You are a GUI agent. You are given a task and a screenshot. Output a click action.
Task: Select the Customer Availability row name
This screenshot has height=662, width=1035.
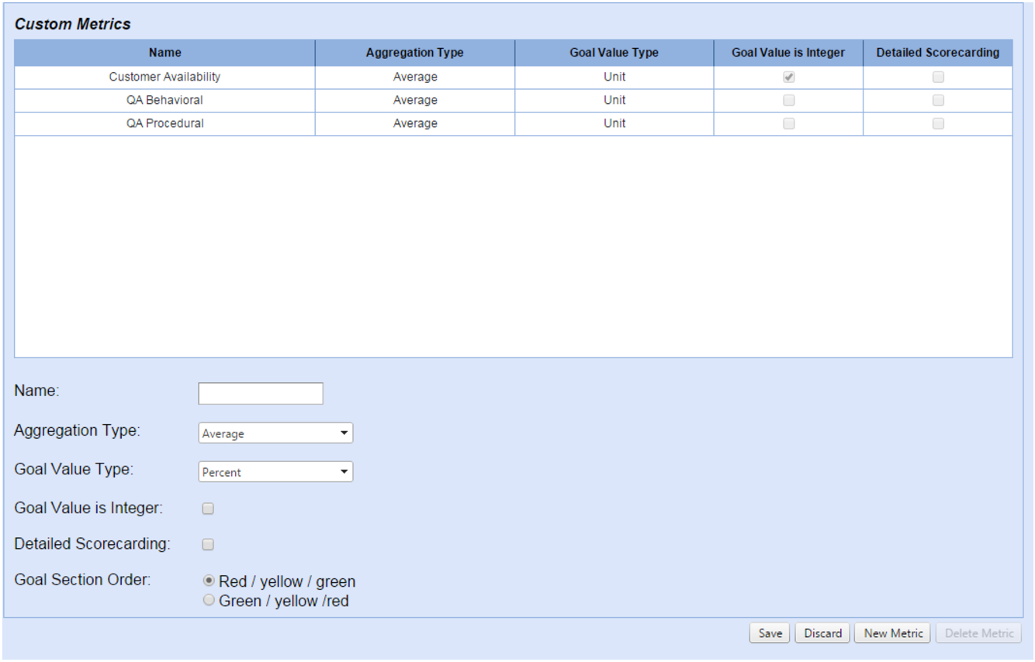click(164, 78)
